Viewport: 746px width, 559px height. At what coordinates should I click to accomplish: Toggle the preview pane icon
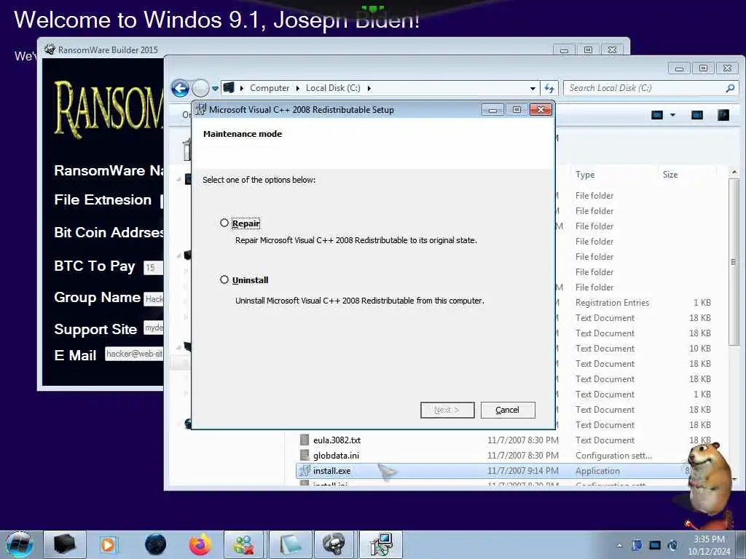(697, 115)
